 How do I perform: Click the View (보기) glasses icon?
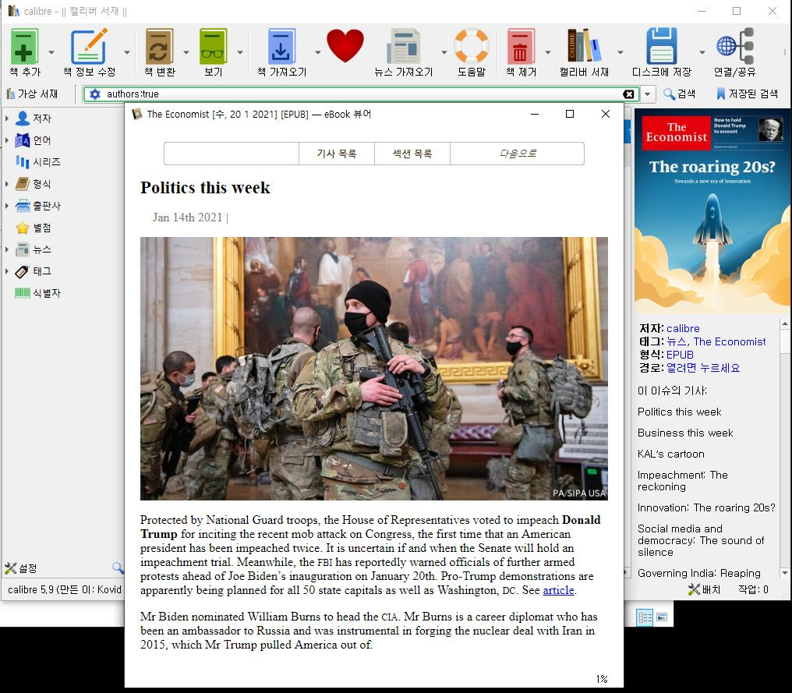213,47
